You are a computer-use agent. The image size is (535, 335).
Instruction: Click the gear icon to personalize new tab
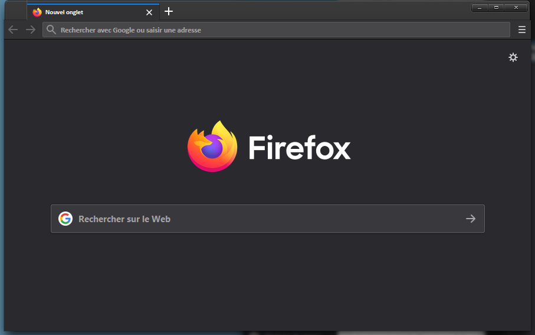coord(513,57)
